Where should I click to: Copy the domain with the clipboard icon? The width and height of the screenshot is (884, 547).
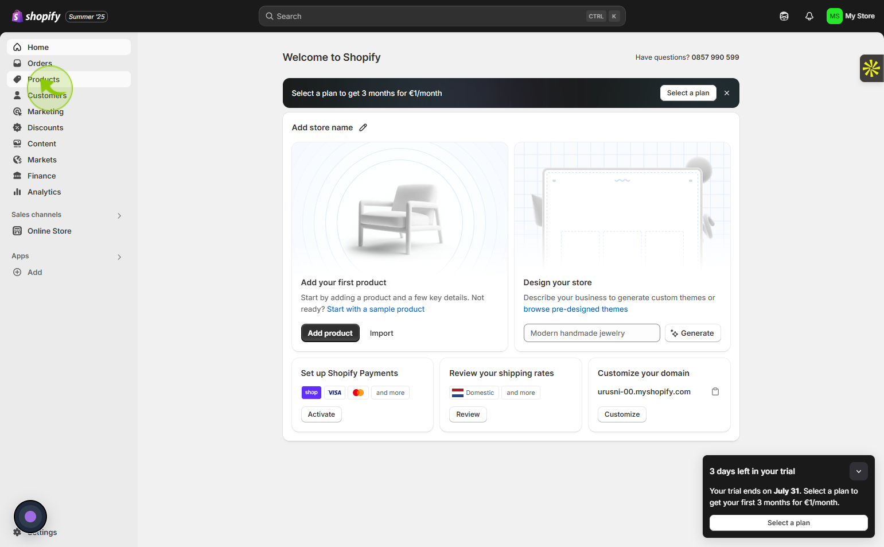pos(715,391)
